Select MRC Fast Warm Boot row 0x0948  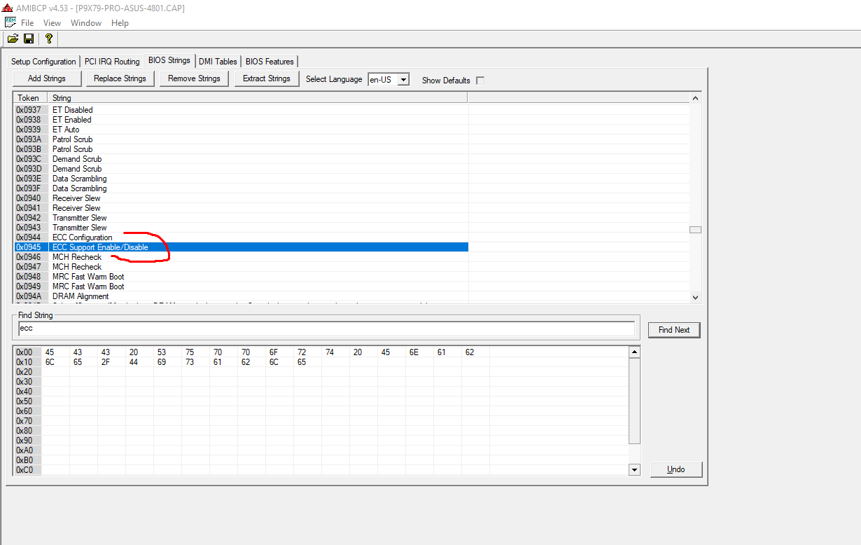coord(241,277)
